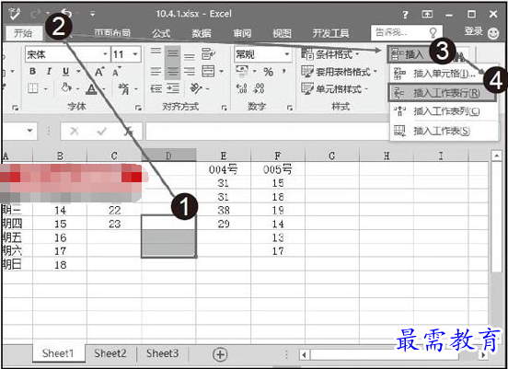Viewport: 508px width, 369px height.
Task: Click Increase Font Size icon
Action: pos(99,72)
